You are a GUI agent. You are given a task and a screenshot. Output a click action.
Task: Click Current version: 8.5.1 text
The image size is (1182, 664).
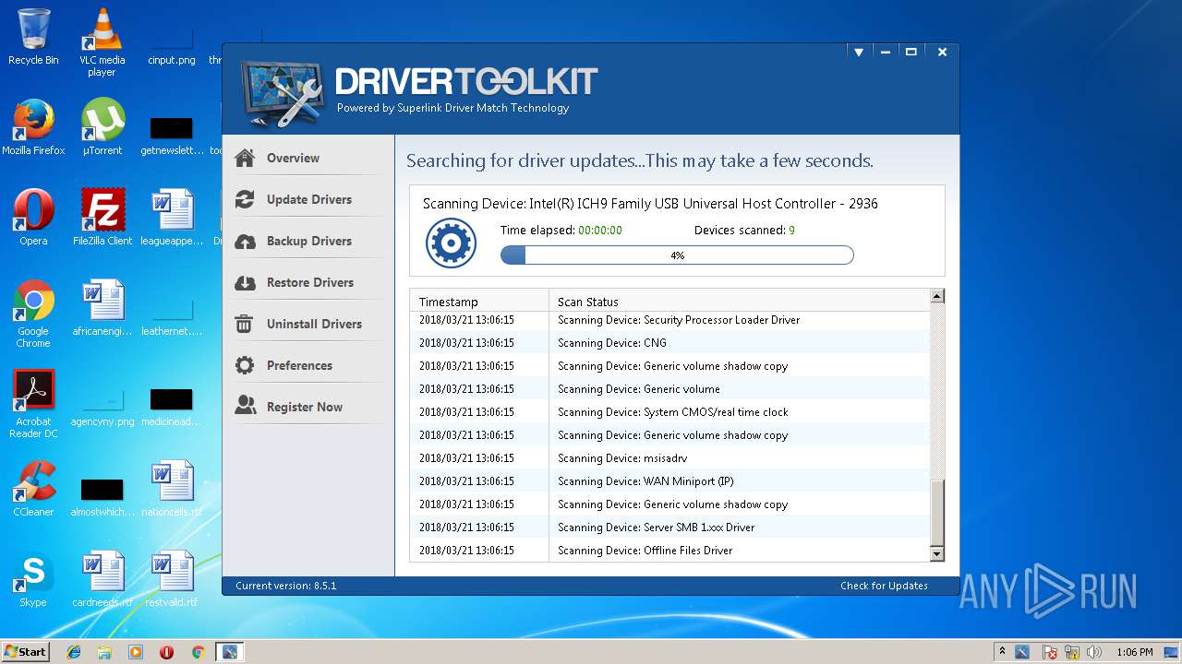click(x=285, y=586)
